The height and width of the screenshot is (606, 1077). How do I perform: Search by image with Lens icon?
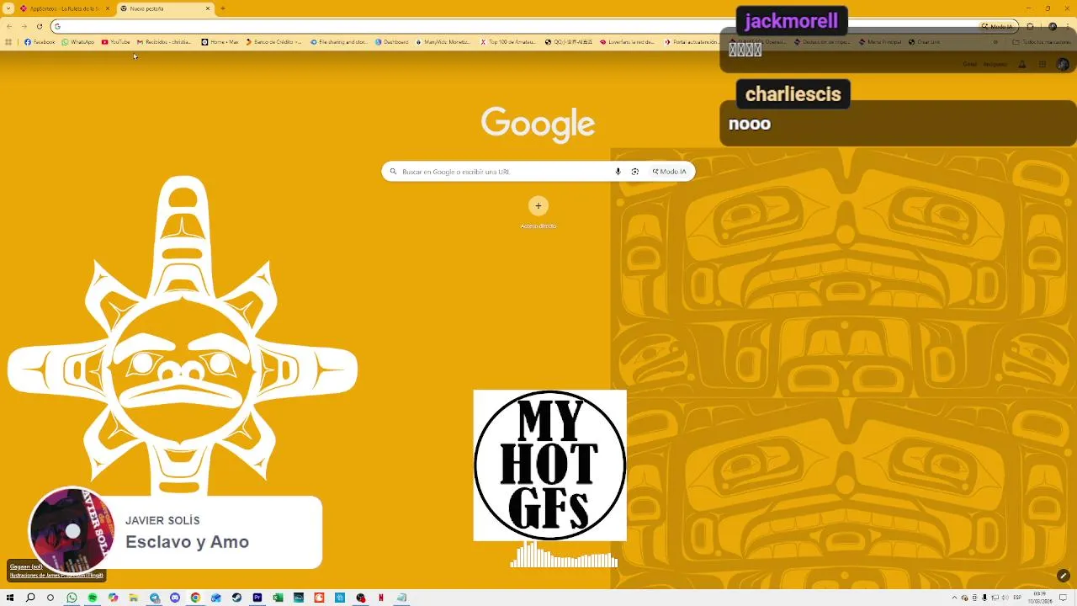pos(635,171)
